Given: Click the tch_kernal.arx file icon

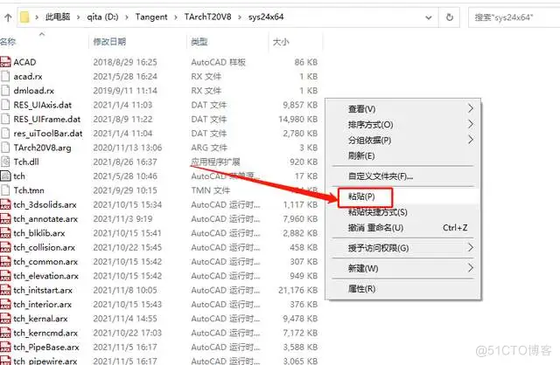Looking at the screenshot, I should (5, 319).
